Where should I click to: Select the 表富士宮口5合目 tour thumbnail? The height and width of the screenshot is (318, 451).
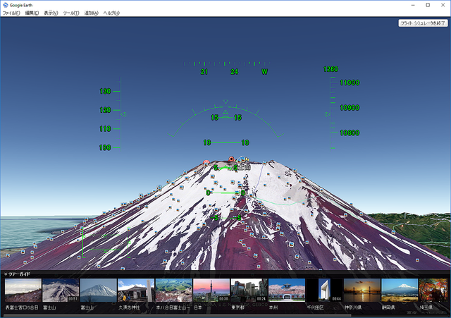(x=23, y=291)
